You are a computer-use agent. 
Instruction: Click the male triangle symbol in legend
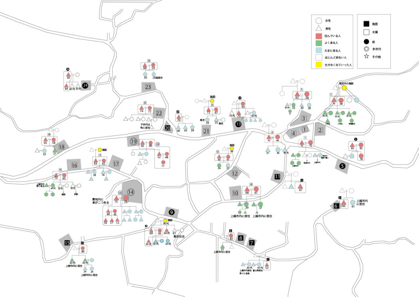click(x=318, y=28)
